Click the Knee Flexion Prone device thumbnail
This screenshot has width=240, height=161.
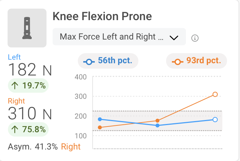(27, 28)
